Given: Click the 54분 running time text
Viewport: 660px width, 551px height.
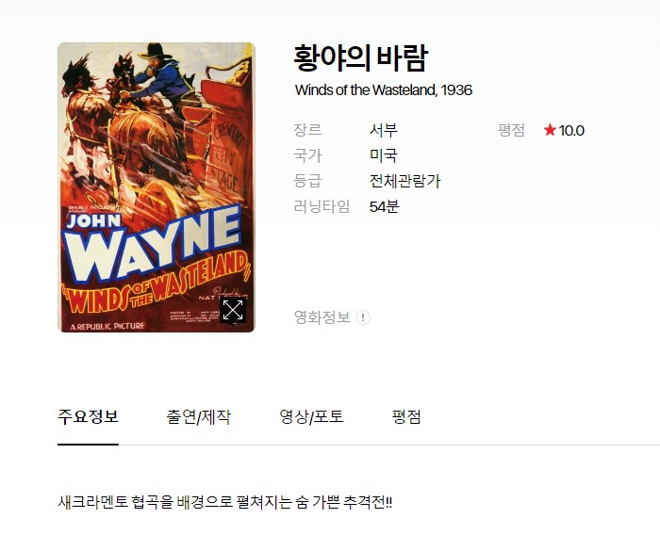Looking at the screenshot, I should pyautogui.click(x=384, y=206).
